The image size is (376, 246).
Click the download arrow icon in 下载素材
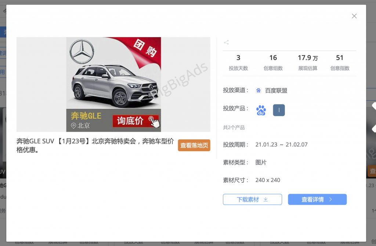point(265,199)
